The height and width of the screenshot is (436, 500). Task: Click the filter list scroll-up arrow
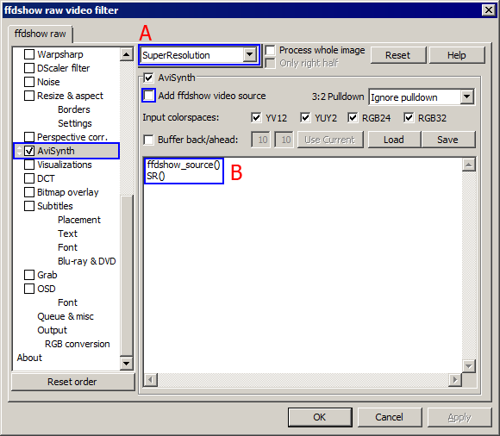point(127,54)
